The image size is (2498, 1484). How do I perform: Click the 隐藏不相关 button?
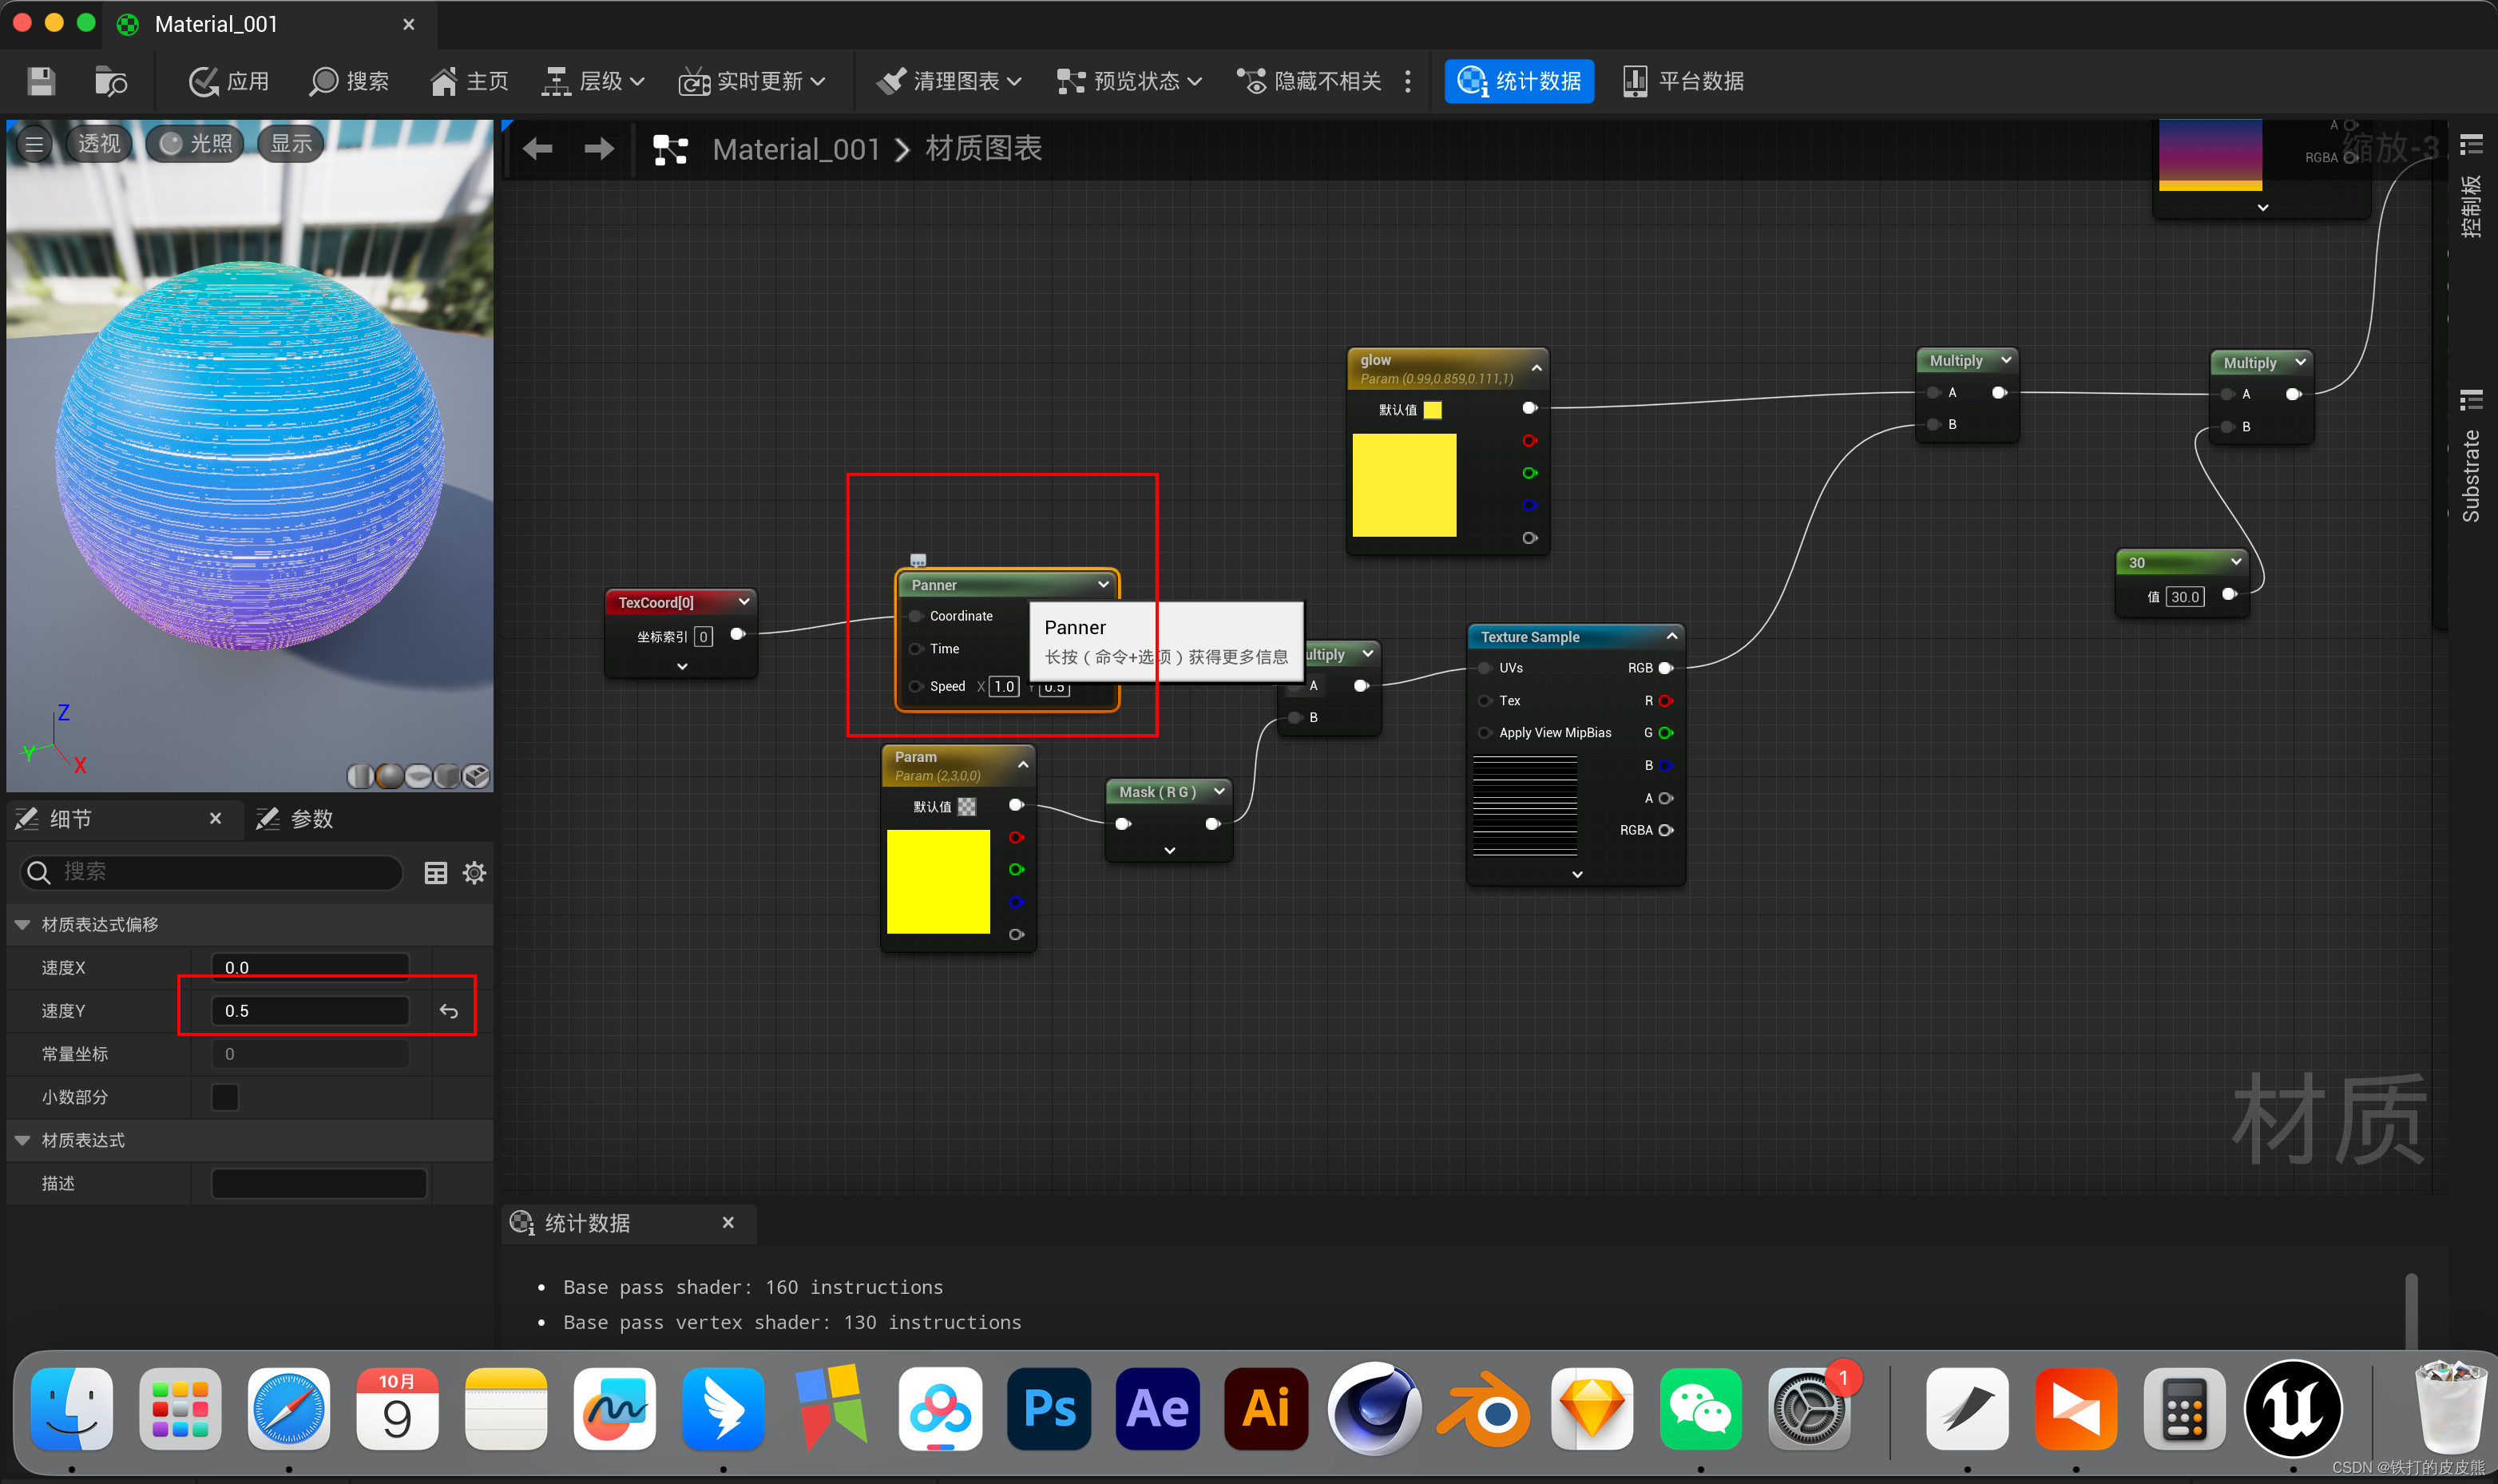click(x=1308, y=81)
